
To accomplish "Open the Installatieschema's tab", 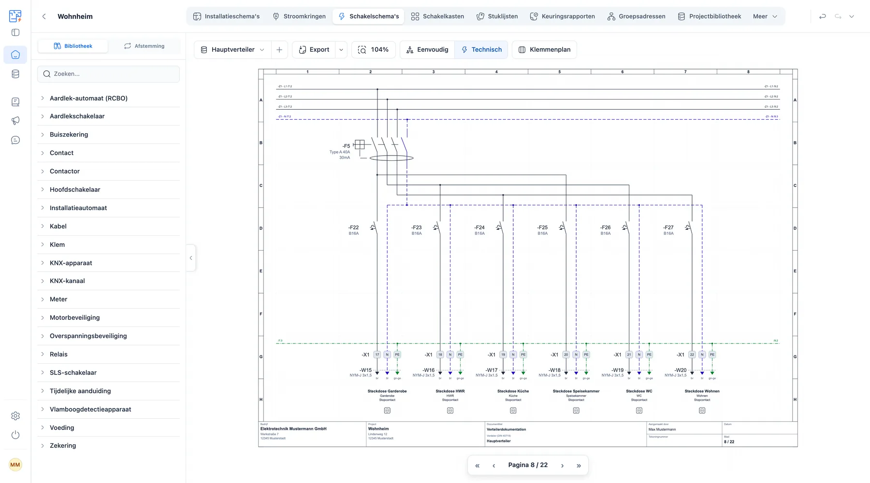I will tap(226, 16).
